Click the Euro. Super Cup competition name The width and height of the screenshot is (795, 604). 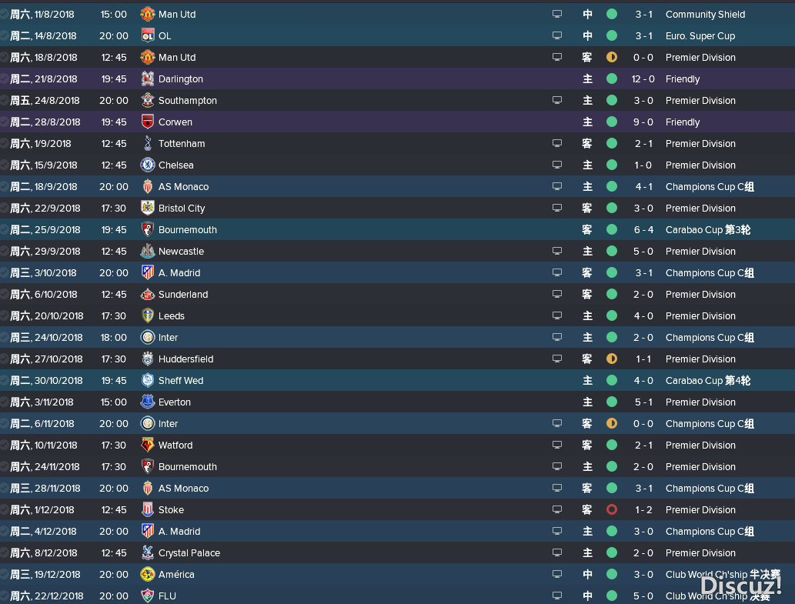point(700,36)
